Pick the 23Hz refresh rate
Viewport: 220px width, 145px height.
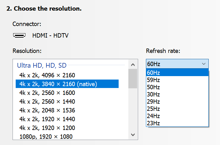pos(177,123)
